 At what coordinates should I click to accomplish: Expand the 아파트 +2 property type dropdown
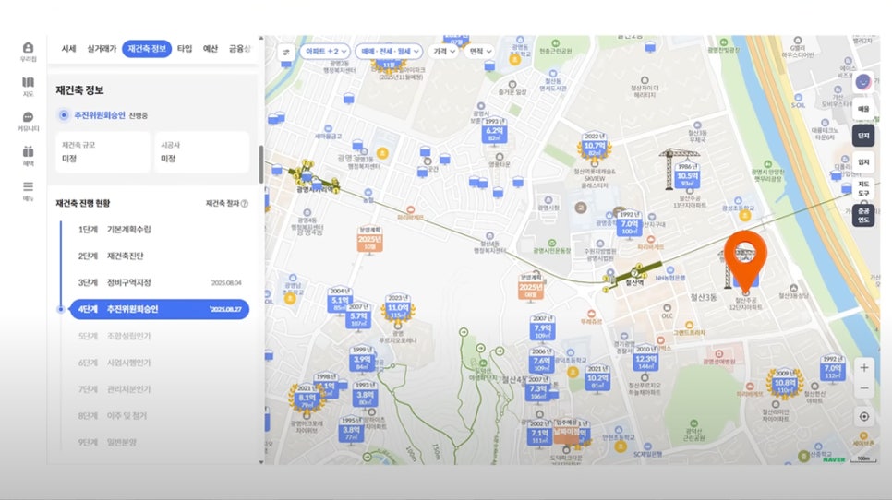324,52
